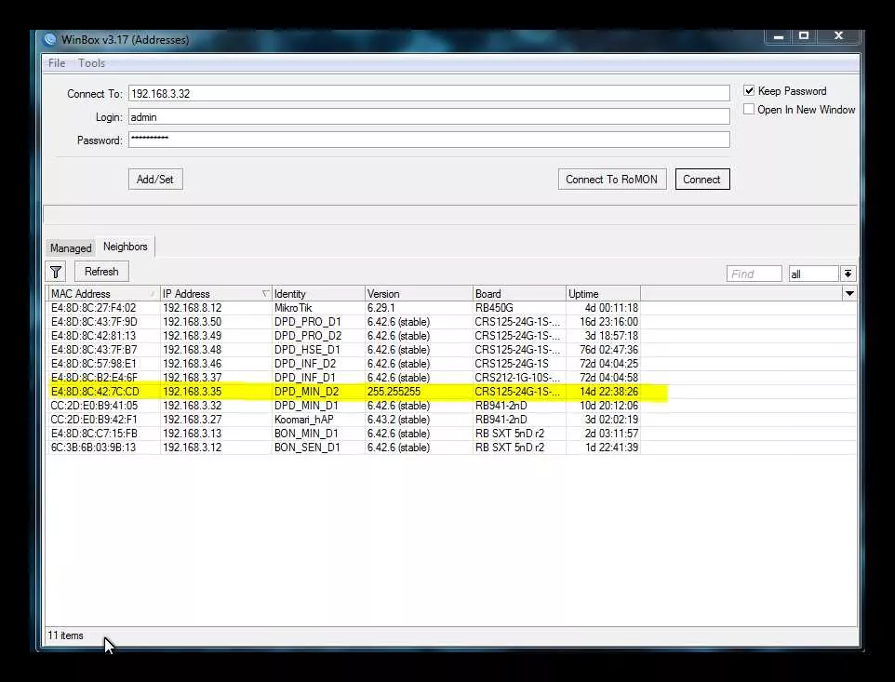Click the 11 items status text
The height and width of the screenshot is (682, 895).
(x=66, y=635)
